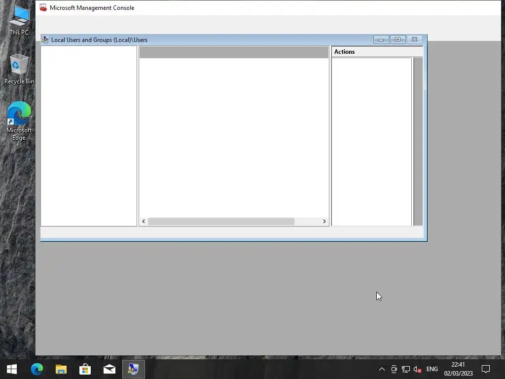The height and width of the screenshot is (379, 505).
Task: Click the horizontal scrollbar thumb
Action: 221,222
